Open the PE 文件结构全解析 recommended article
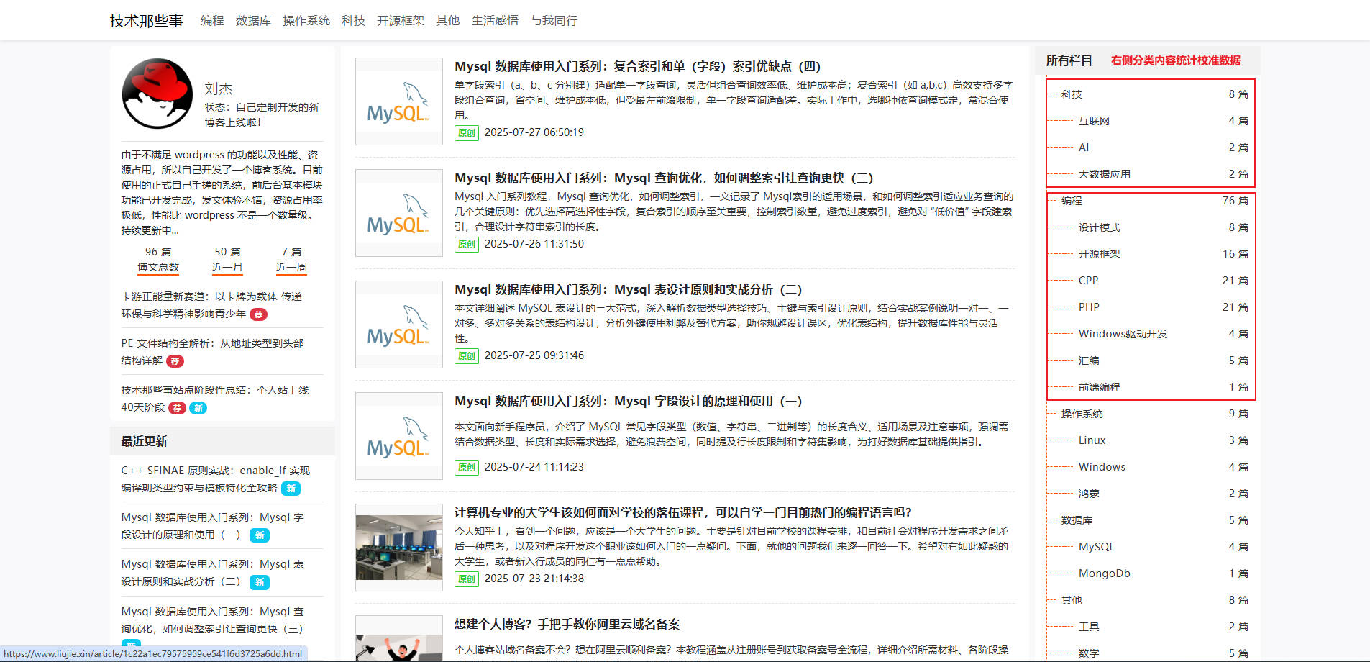Screen dimensions: 1370x662 (212, 352)
